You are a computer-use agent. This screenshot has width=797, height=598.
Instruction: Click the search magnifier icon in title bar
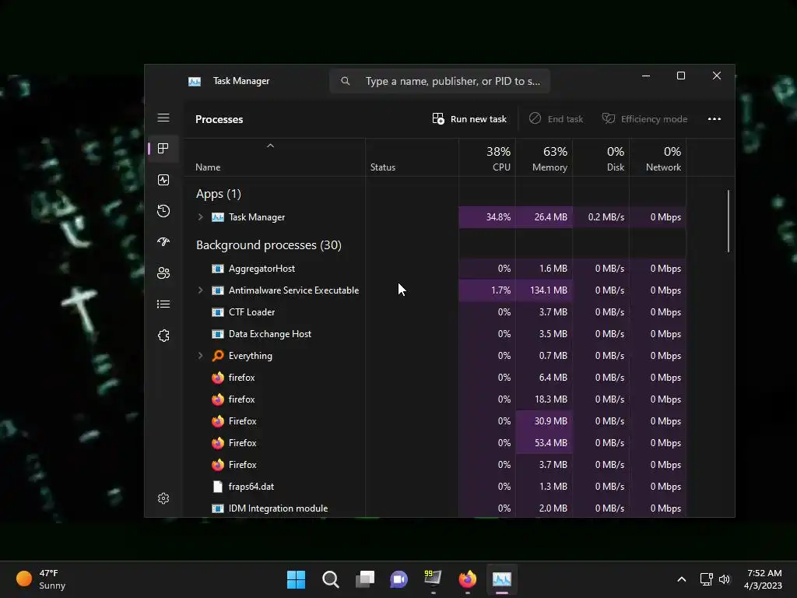[x=345, y=81]
